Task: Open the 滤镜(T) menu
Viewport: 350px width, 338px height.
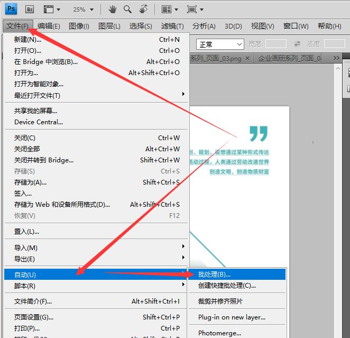Action: (172, 26)
